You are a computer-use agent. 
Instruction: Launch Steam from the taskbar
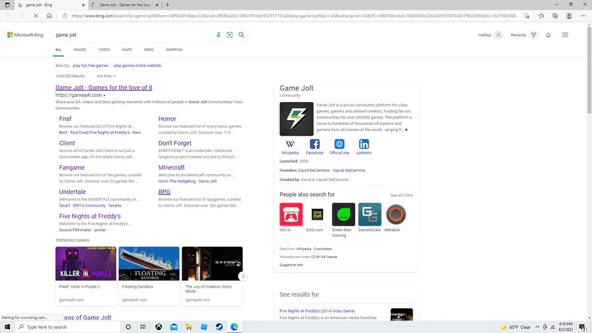click(x=219, y=327)
